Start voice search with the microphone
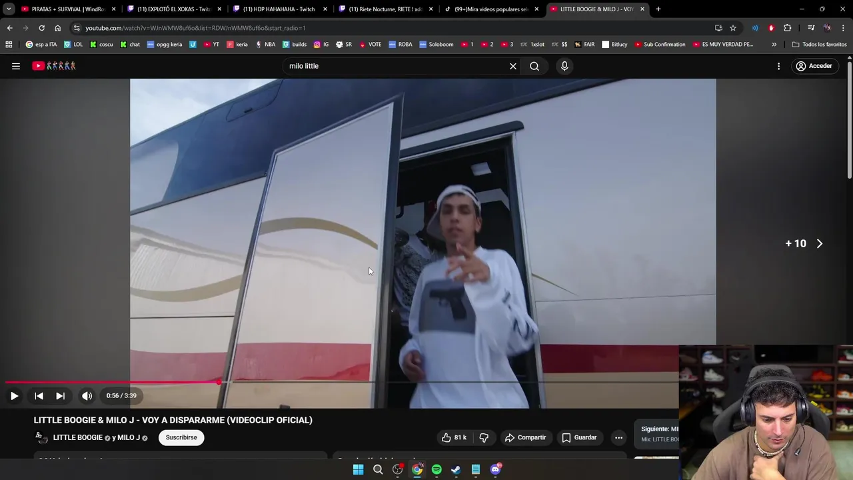 tap(564, 66)
